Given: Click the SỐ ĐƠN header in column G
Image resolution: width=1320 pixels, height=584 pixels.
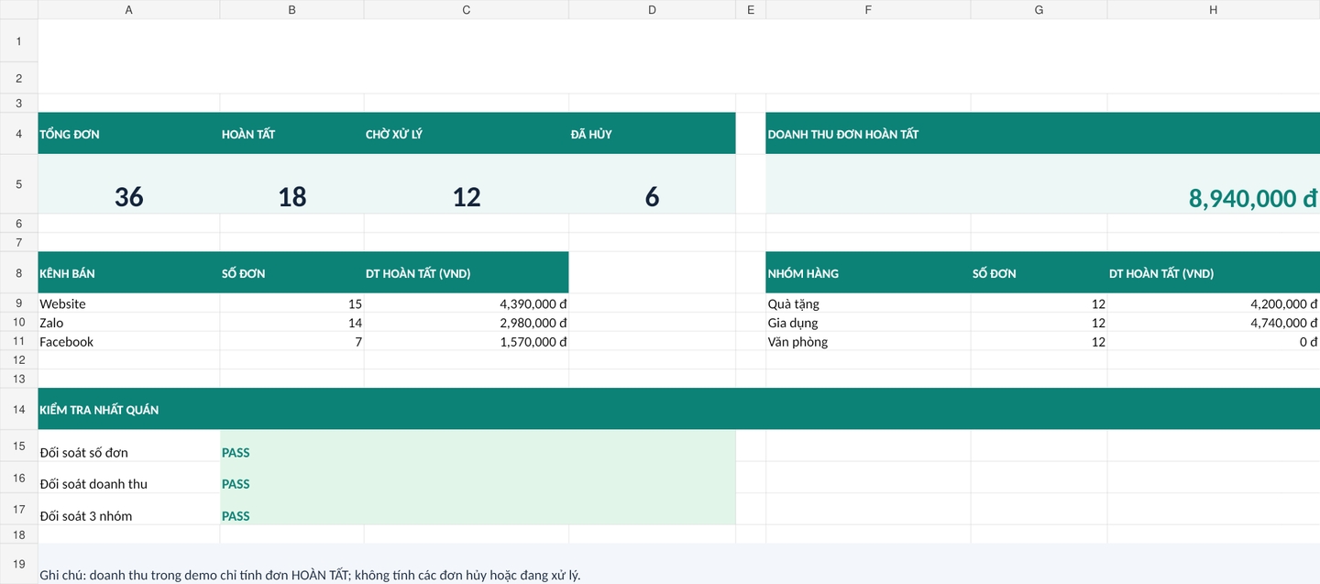Looking at the screenshot, I should (x=1039, y=272).
